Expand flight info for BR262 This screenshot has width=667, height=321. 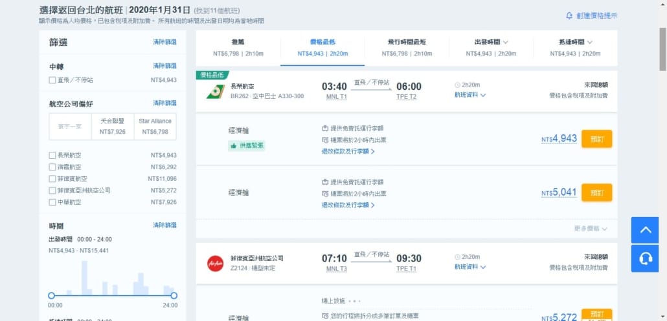(x=470, y=96)
